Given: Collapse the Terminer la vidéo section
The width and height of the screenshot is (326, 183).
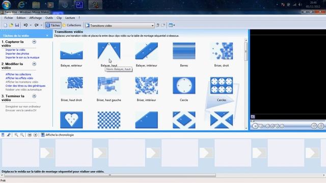Looking at the screenshot, I should (34, 96).
